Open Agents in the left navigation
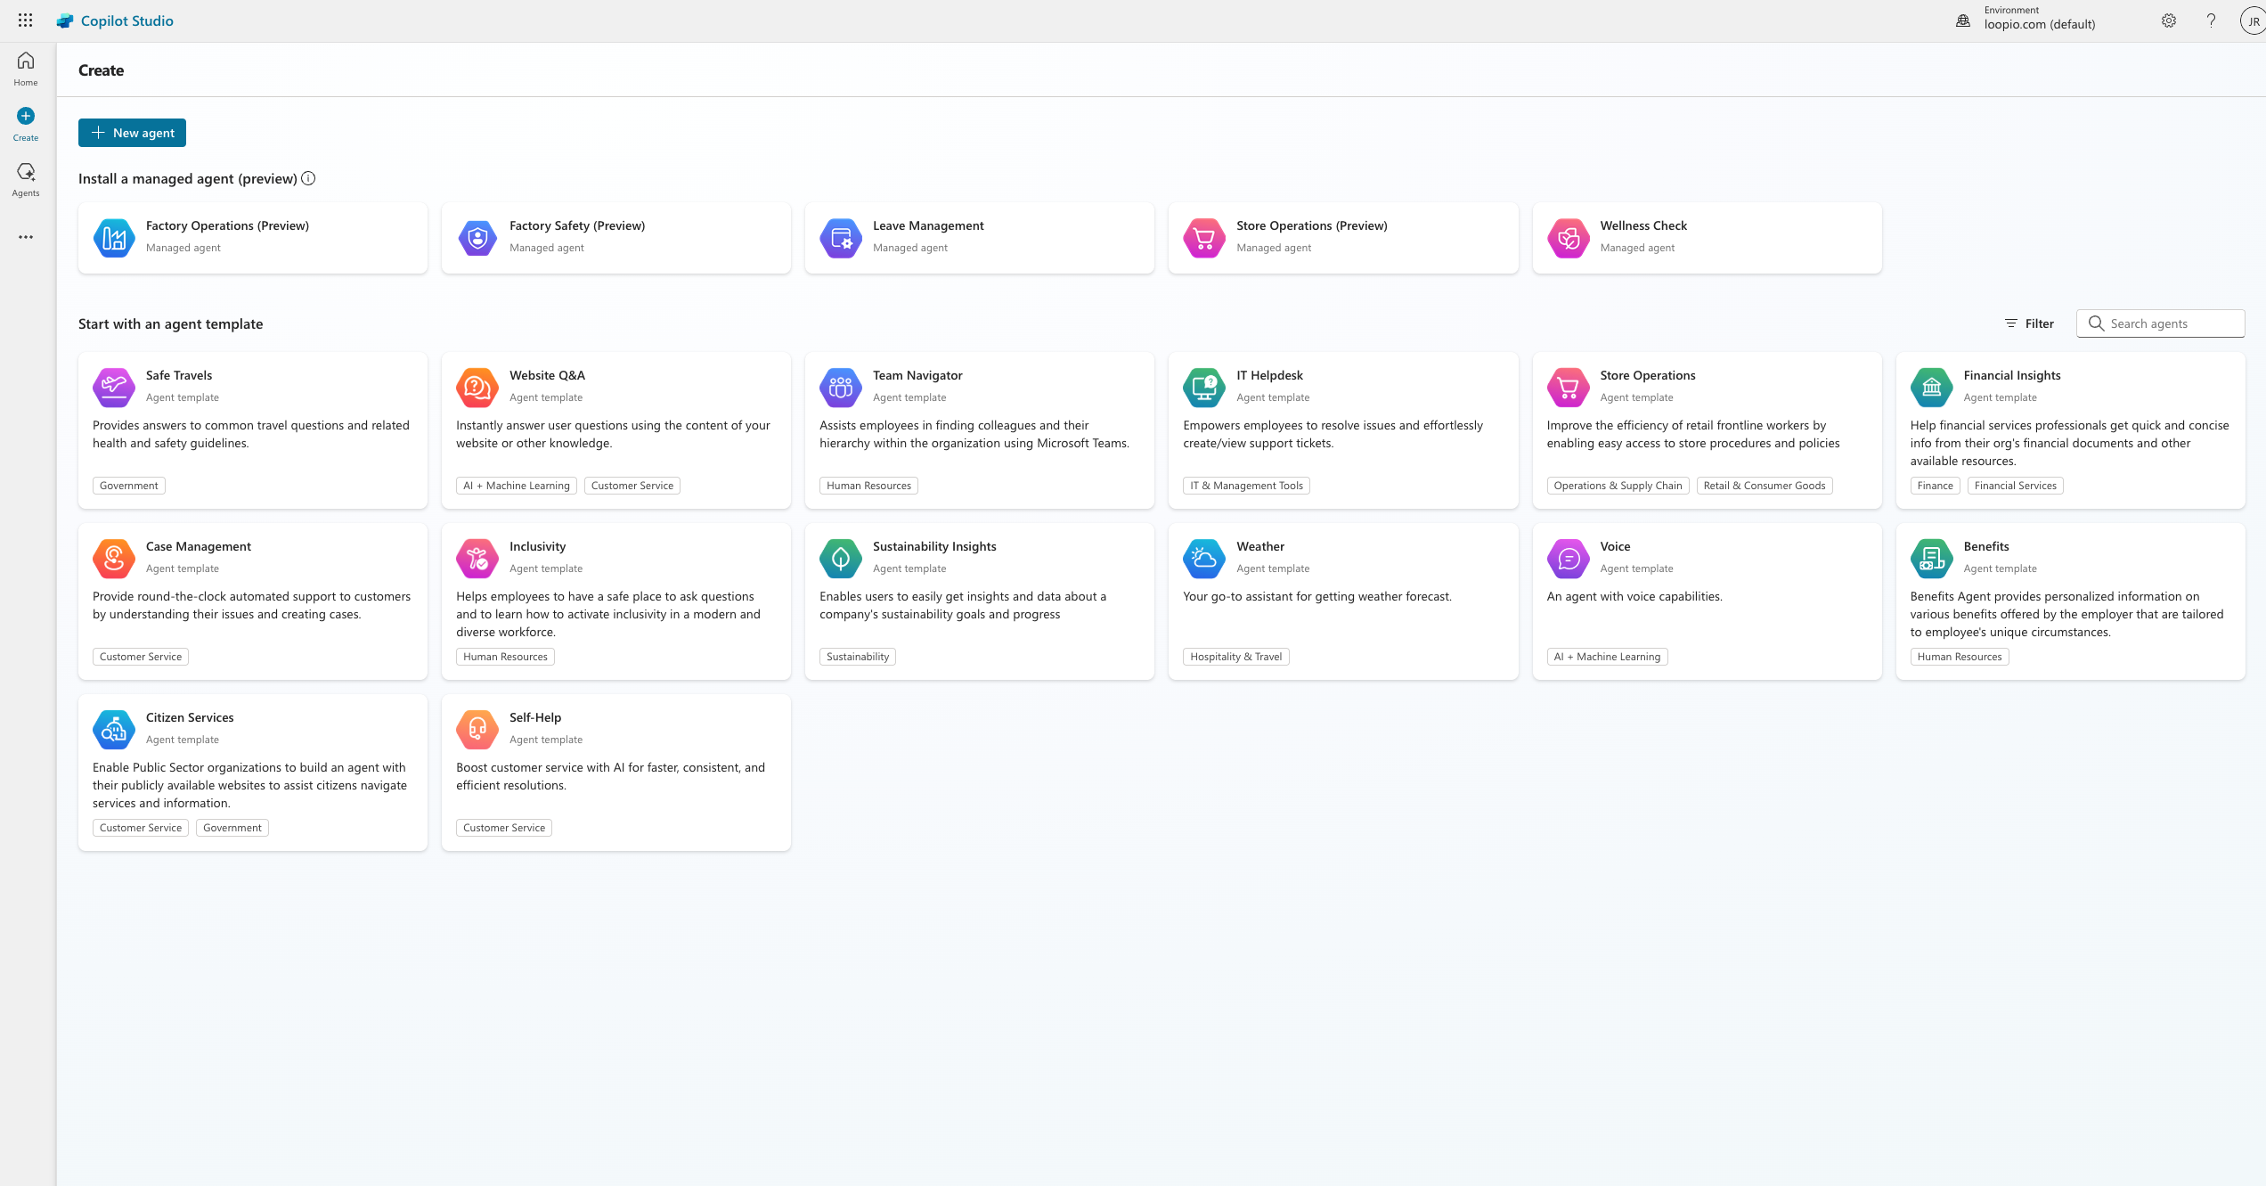Image resolution: width=2266 pixels, height=1186 pixels. click(x=25, y=179)
